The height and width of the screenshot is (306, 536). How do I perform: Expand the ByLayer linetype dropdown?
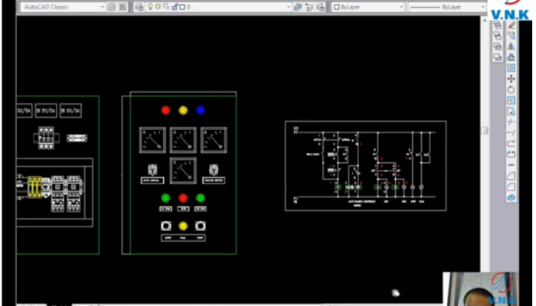482,7
